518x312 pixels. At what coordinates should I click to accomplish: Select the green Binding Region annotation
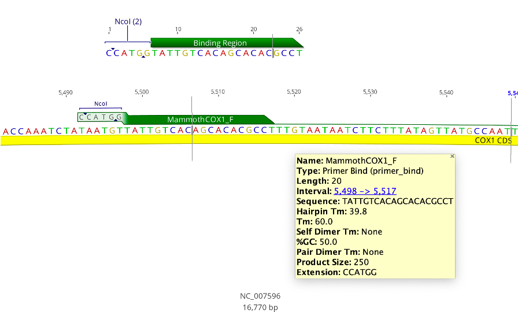tap(227, 43)
